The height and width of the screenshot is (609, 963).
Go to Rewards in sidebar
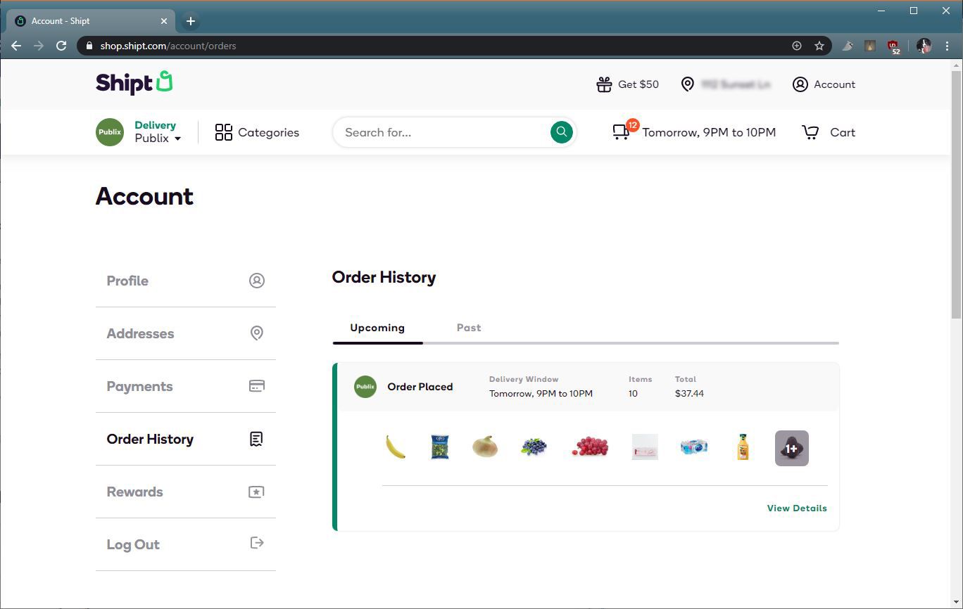[x=186, y=492]
